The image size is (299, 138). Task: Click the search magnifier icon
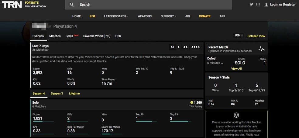click(x=72, y=5)
